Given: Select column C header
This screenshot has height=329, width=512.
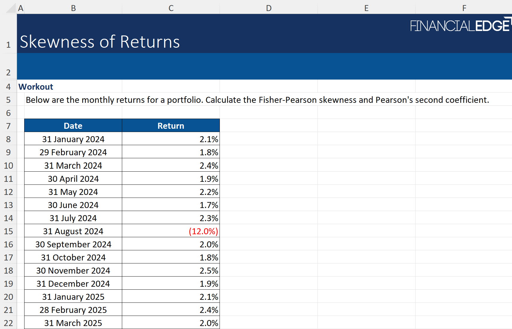Looking at the screenshot, I should pyautogui.click(x=171, y=8).
